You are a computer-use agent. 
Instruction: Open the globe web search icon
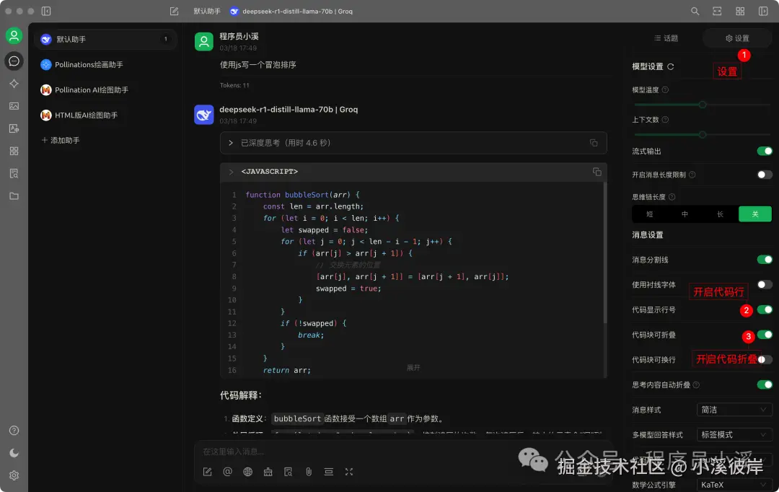tap(248, 471)
